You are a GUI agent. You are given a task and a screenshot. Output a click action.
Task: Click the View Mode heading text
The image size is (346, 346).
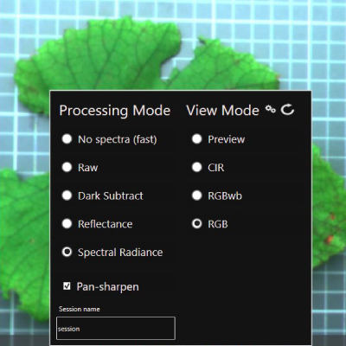pos(222,111)
